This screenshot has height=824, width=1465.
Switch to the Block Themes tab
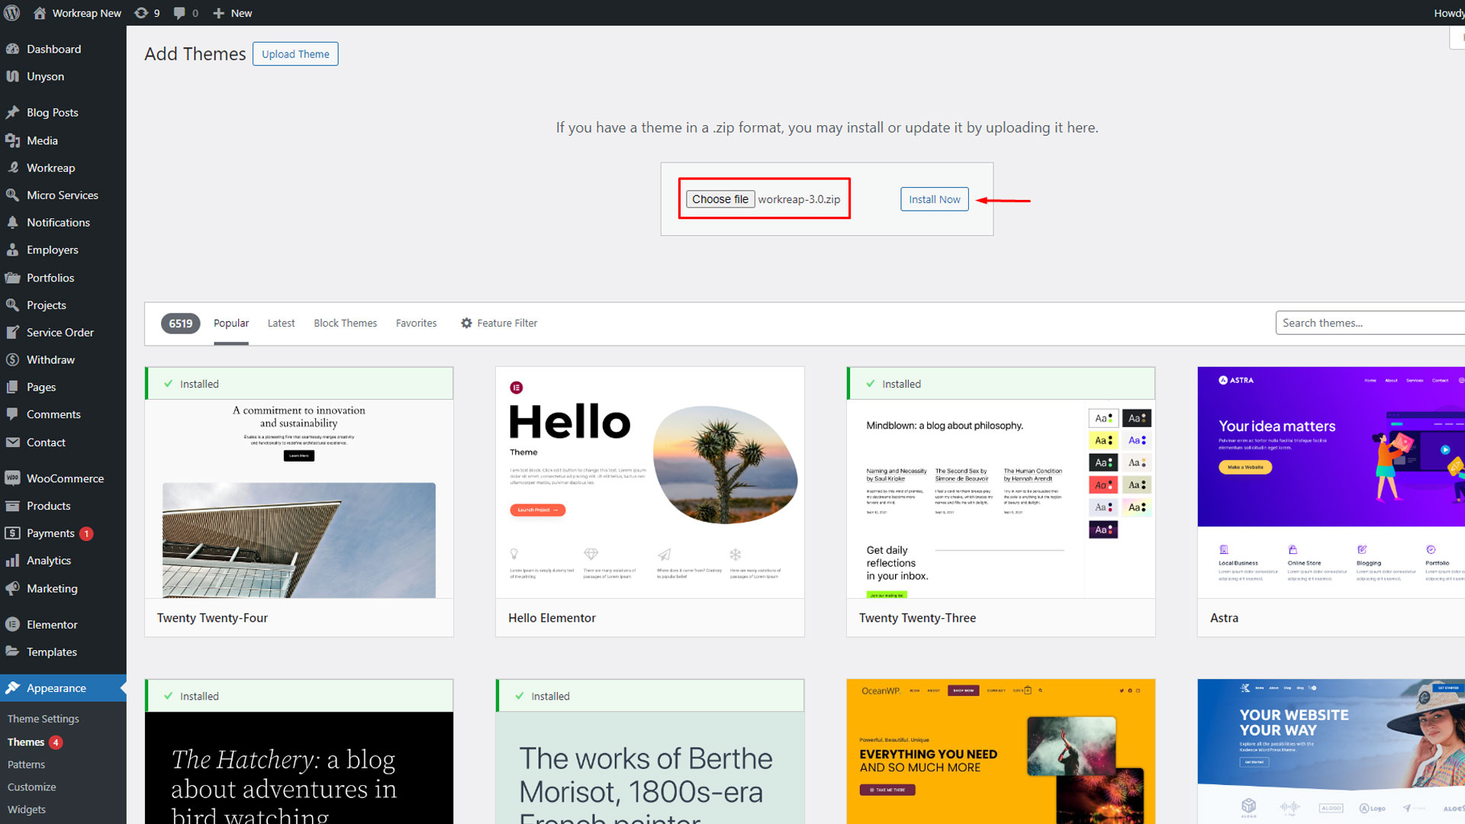pyautogui.click(x=345, y=323)
